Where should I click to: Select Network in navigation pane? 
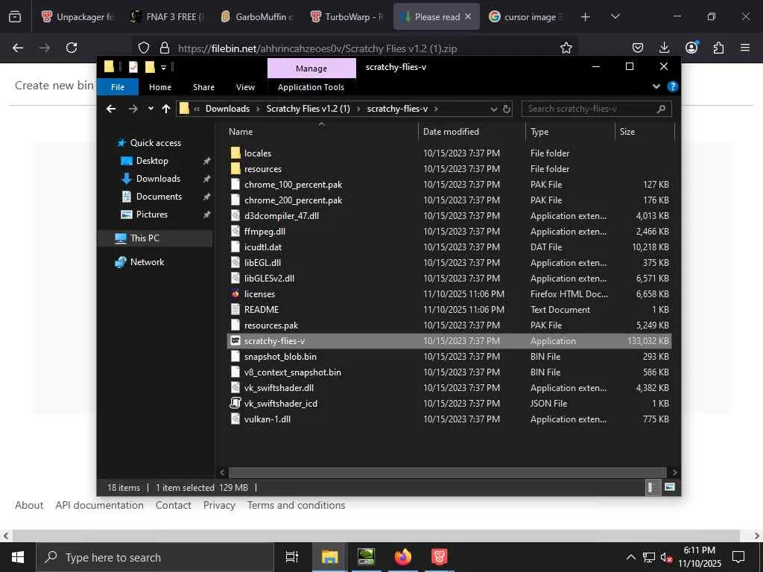tap(147, 262)
